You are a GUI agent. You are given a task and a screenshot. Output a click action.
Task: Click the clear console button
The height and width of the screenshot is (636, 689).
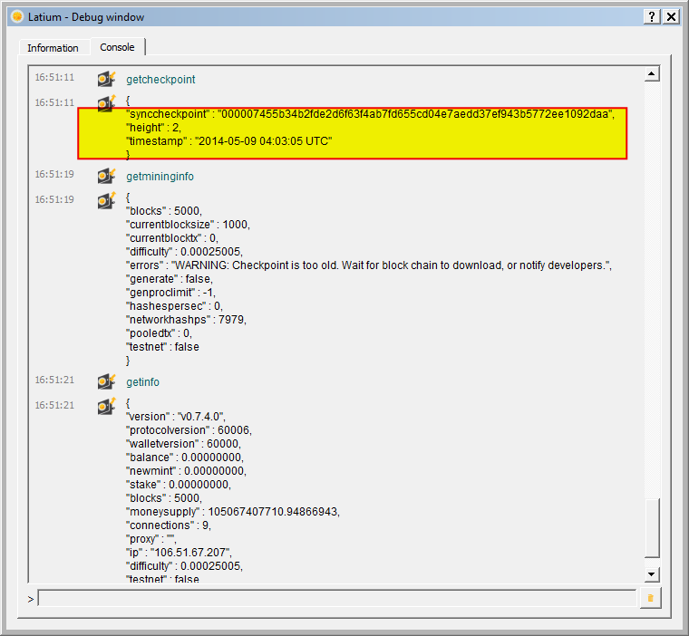point(650,598)
